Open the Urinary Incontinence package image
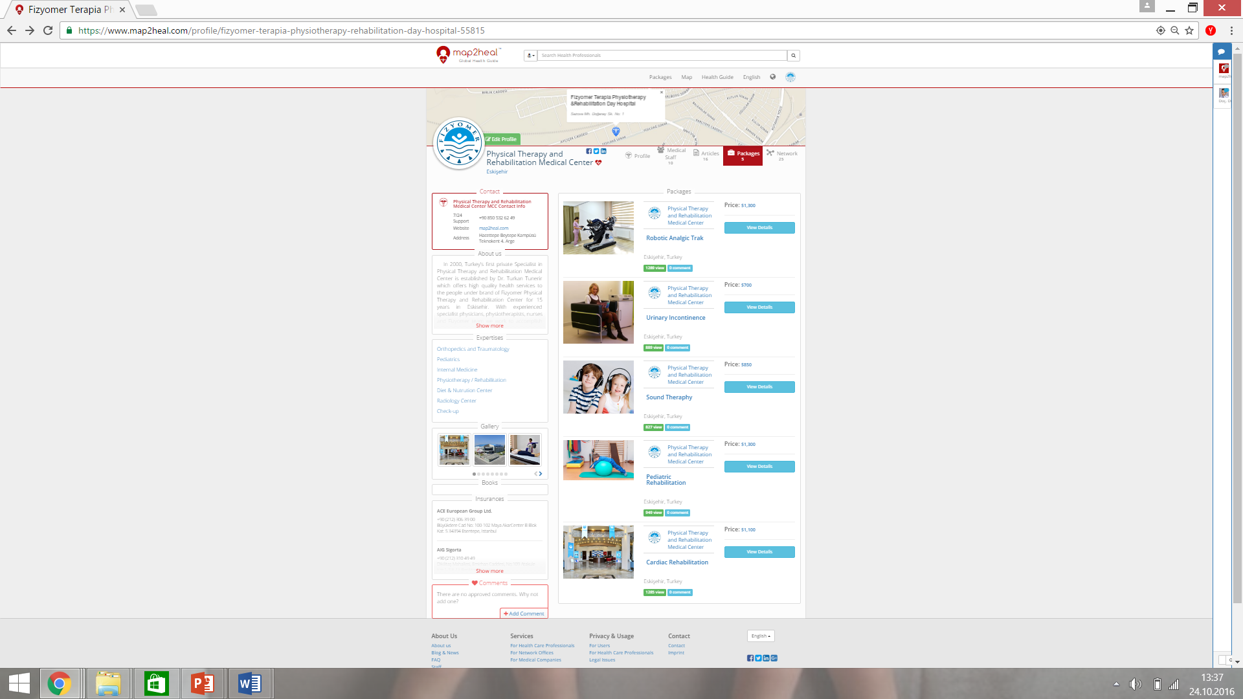The height and width of the screenshot is (699, 1243). click(x=598, y=312)
